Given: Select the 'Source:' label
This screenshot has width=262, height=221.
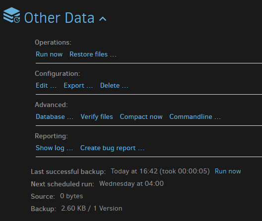Looking at the screenshot, I should [43, 196].
